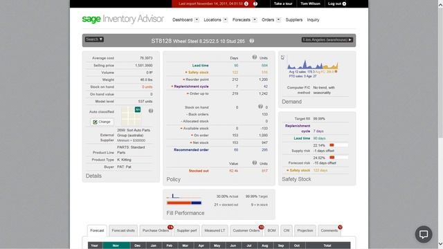Click the Fill Performance orange-blue bar

coord(184,203)
